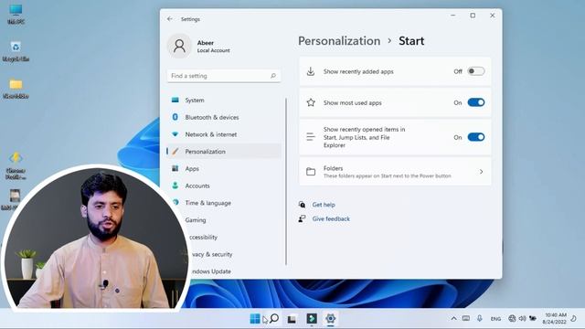Click the Network wifi icon in the sidebar
Viewport: 585px width, 329px height.
pyautogui.click(x=175, y=134)
